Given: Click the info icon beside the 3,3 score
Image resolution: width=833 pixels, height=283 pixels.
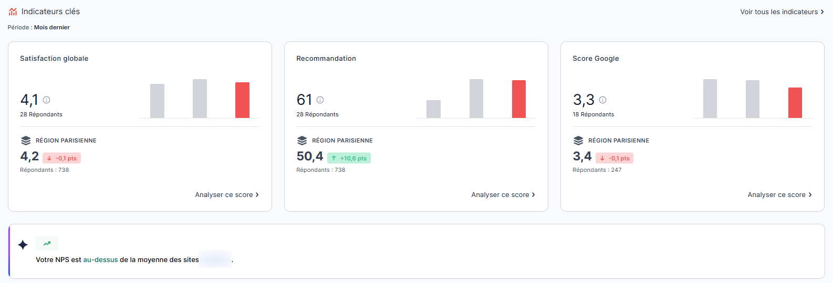Looking at the screenshot, I should click(x=603, y=100).
